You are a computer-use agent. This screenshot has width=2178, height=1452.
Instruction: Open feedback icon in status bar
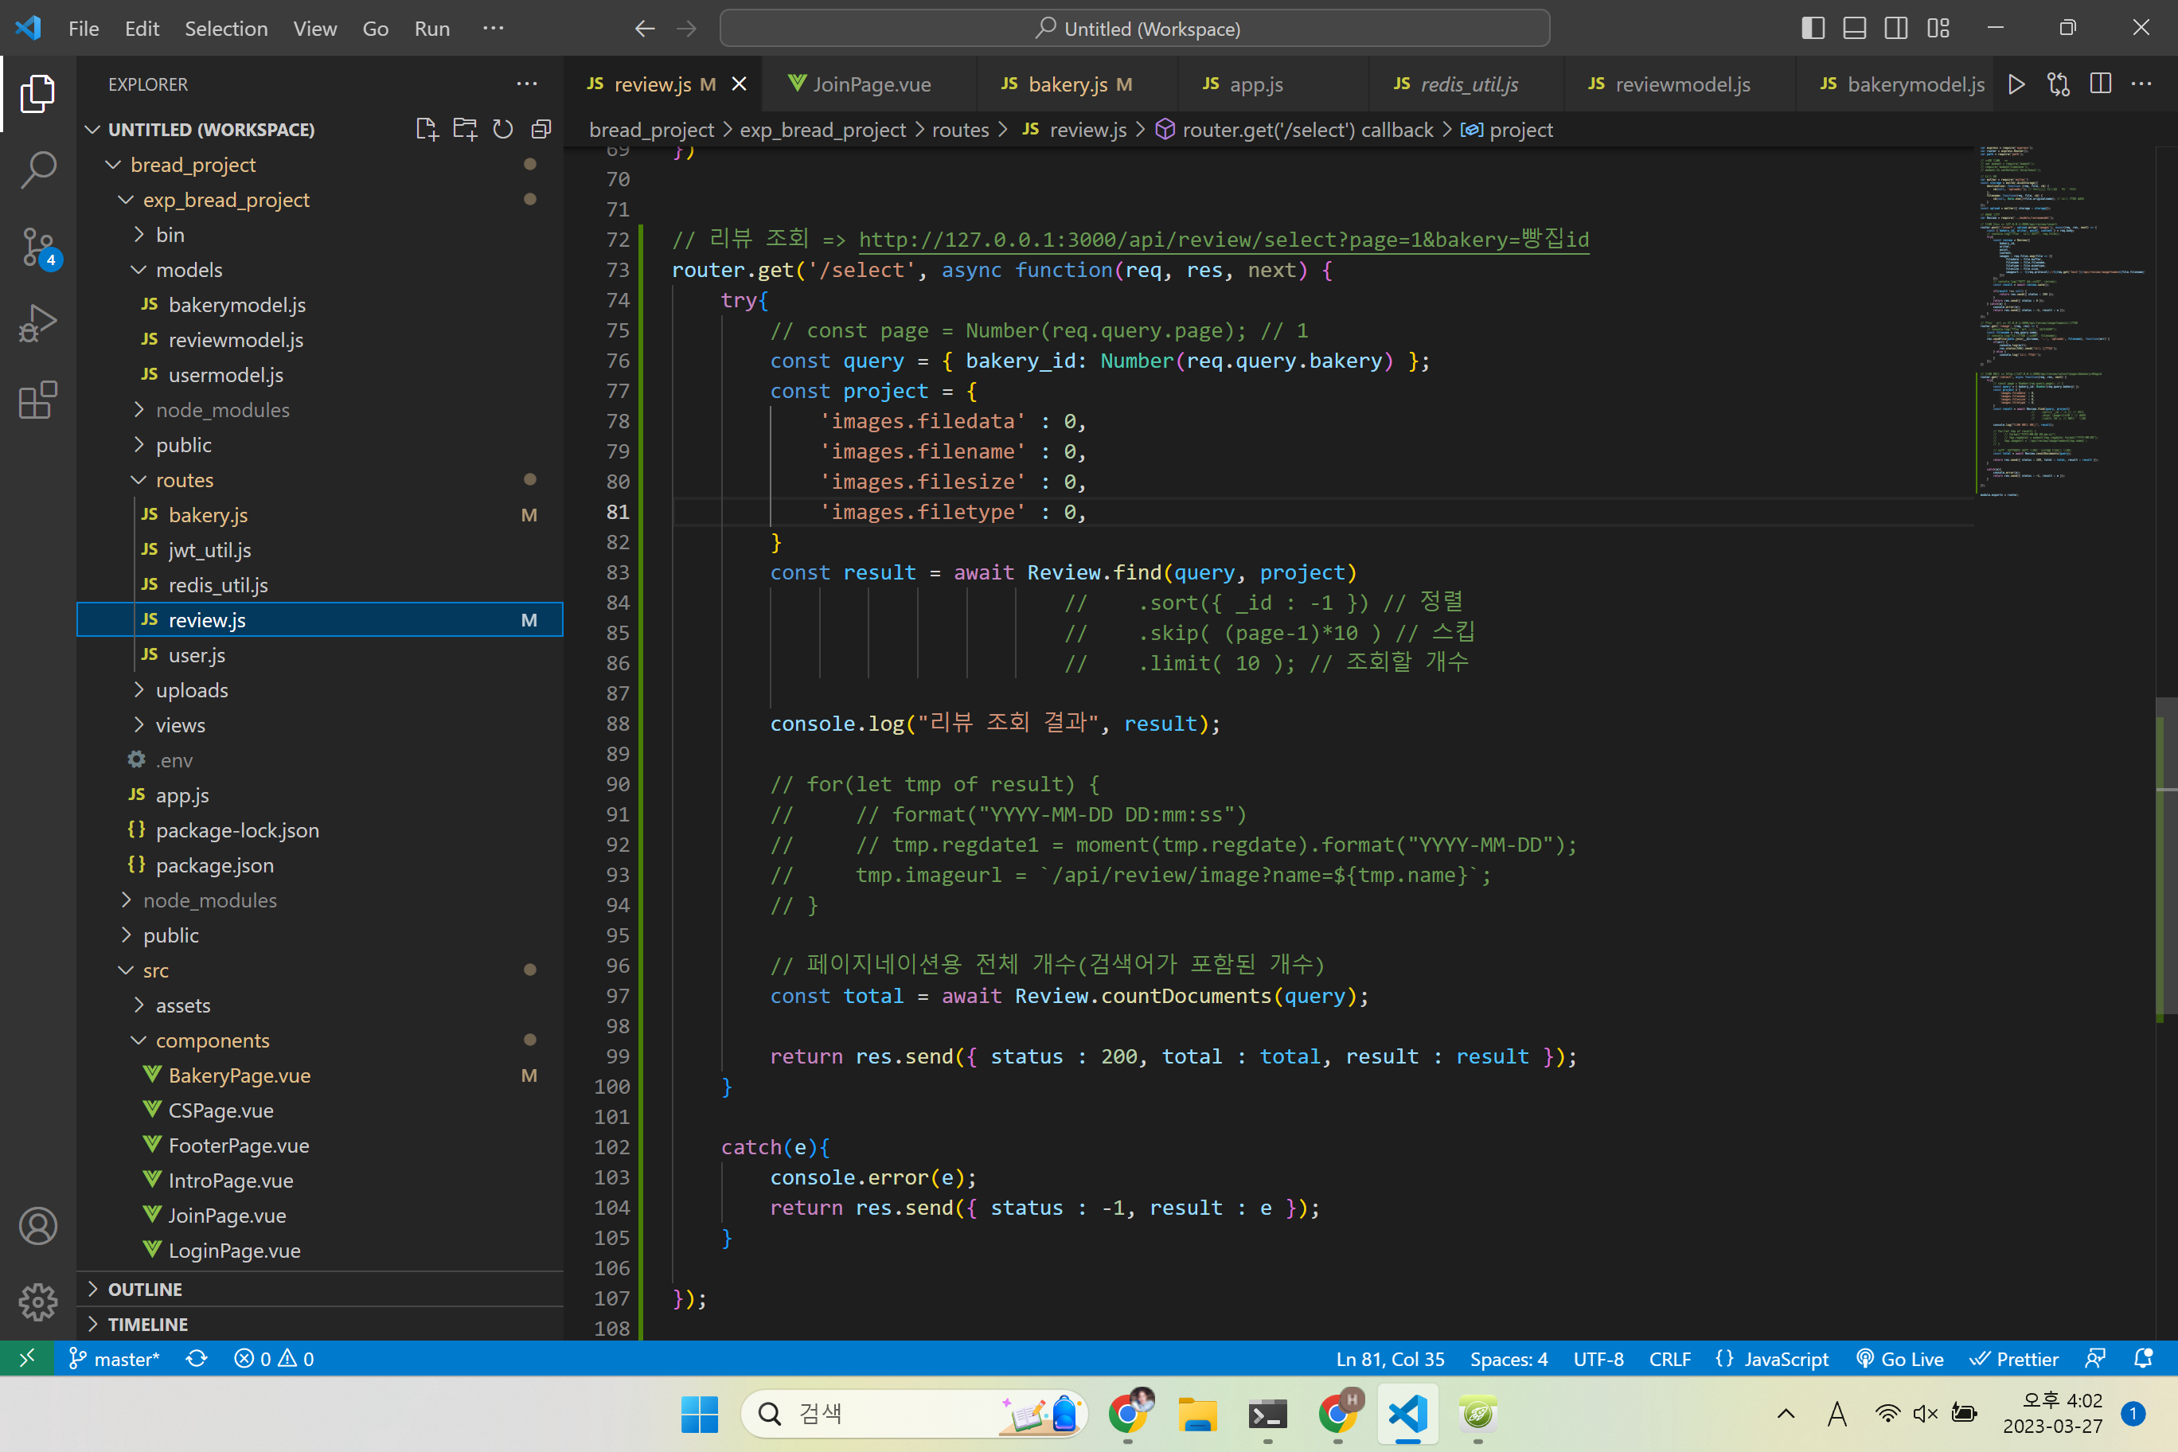click(2094, 1359)
